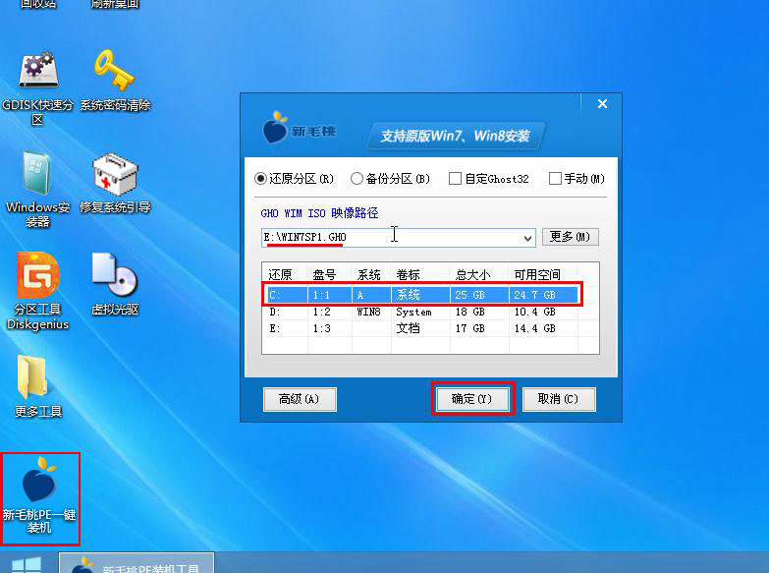Viewport: 769px width, 573px height.
Task: Activate 新毛桃PE装机工具 taskbar item
Action: click(x=137, y=564)
